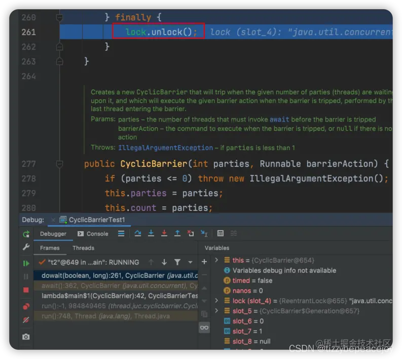Screen dimensions: 402x359
Task: Step over to next line
Action: coord(138,233)
